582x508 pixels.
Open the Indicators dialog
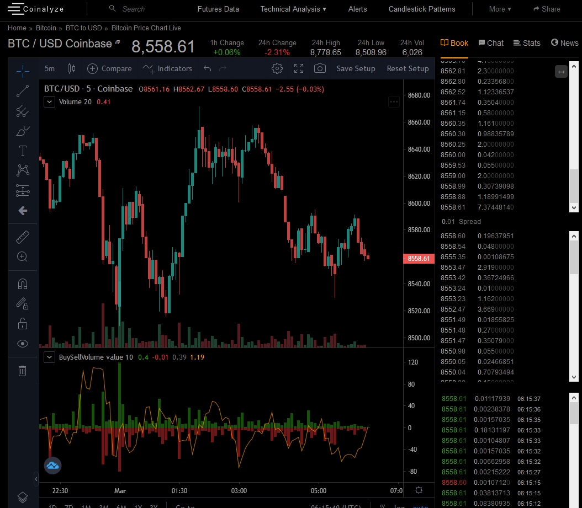click(167, 68)
